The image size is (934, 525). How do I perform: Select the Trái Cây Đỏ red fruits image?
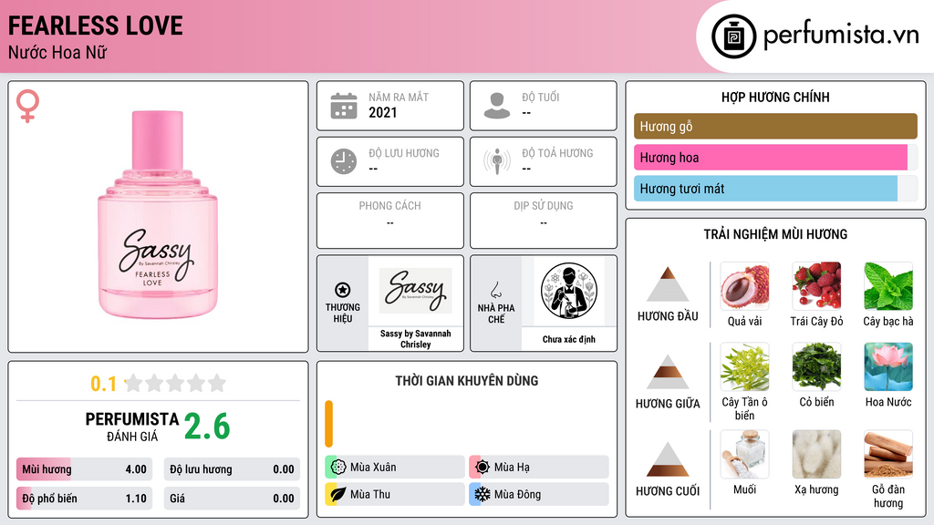(816, 286)
